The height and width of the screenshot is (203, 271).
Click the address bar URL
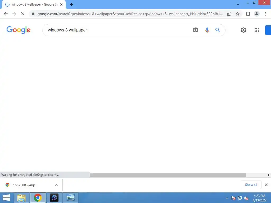[130, 14]
